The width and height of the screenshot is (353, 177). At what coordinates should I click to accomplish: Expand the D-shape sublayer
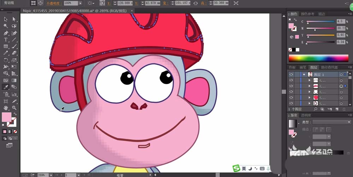point(310,103)
